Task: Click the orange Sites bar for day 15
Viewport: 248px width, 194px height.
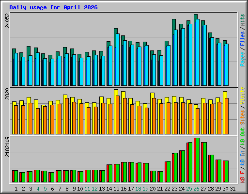Action: click(x=118, y=115)
